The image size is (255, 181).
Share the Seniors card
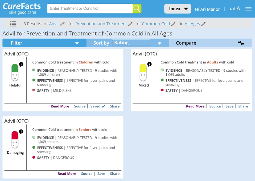(x=115, y=174)
